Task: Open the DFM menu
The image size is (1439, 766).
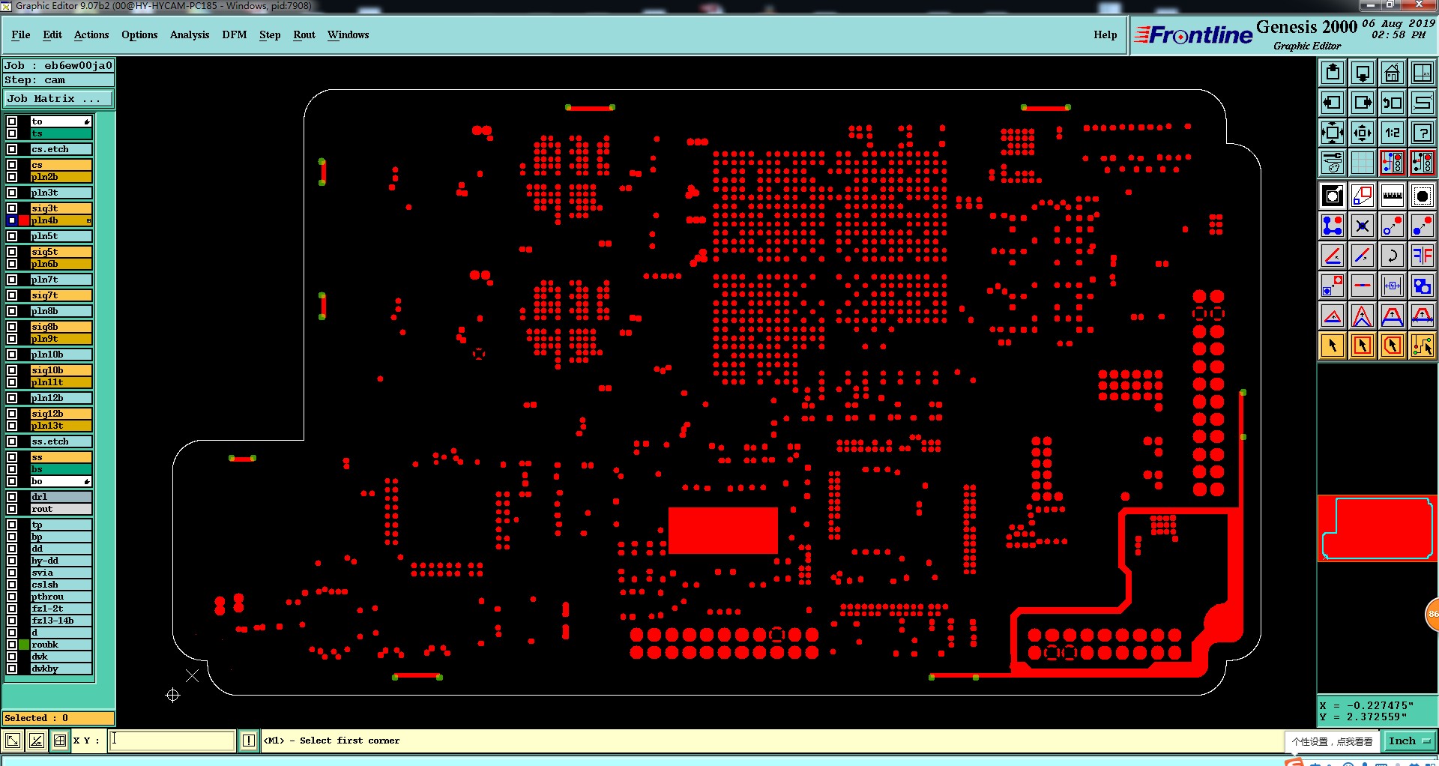Action: pos(235,34)
